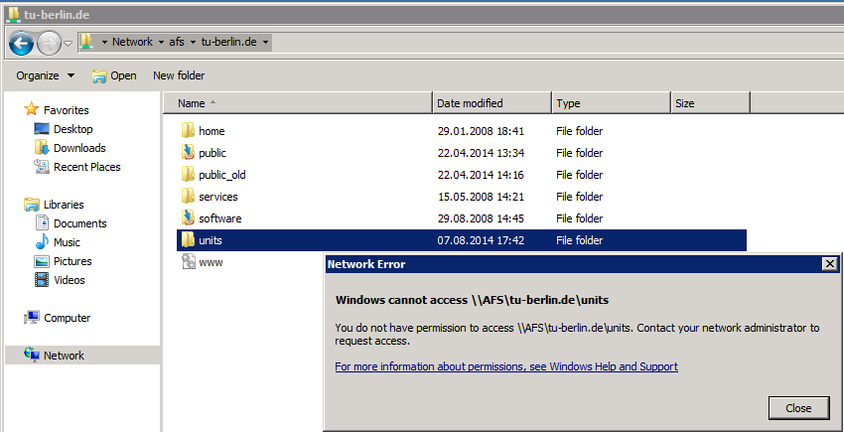
Task: Click the software folder link icon
Action: (188, 218)
